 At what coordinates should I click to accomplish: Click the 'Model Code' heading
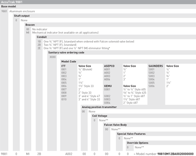[x=69, y=61]
